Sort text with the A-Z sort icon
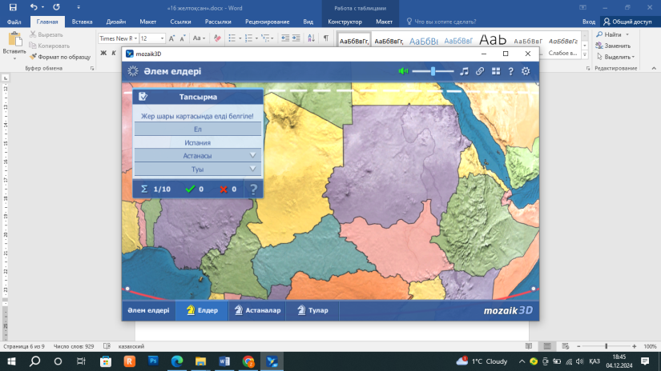661x371 pixels. pos(311,38)
